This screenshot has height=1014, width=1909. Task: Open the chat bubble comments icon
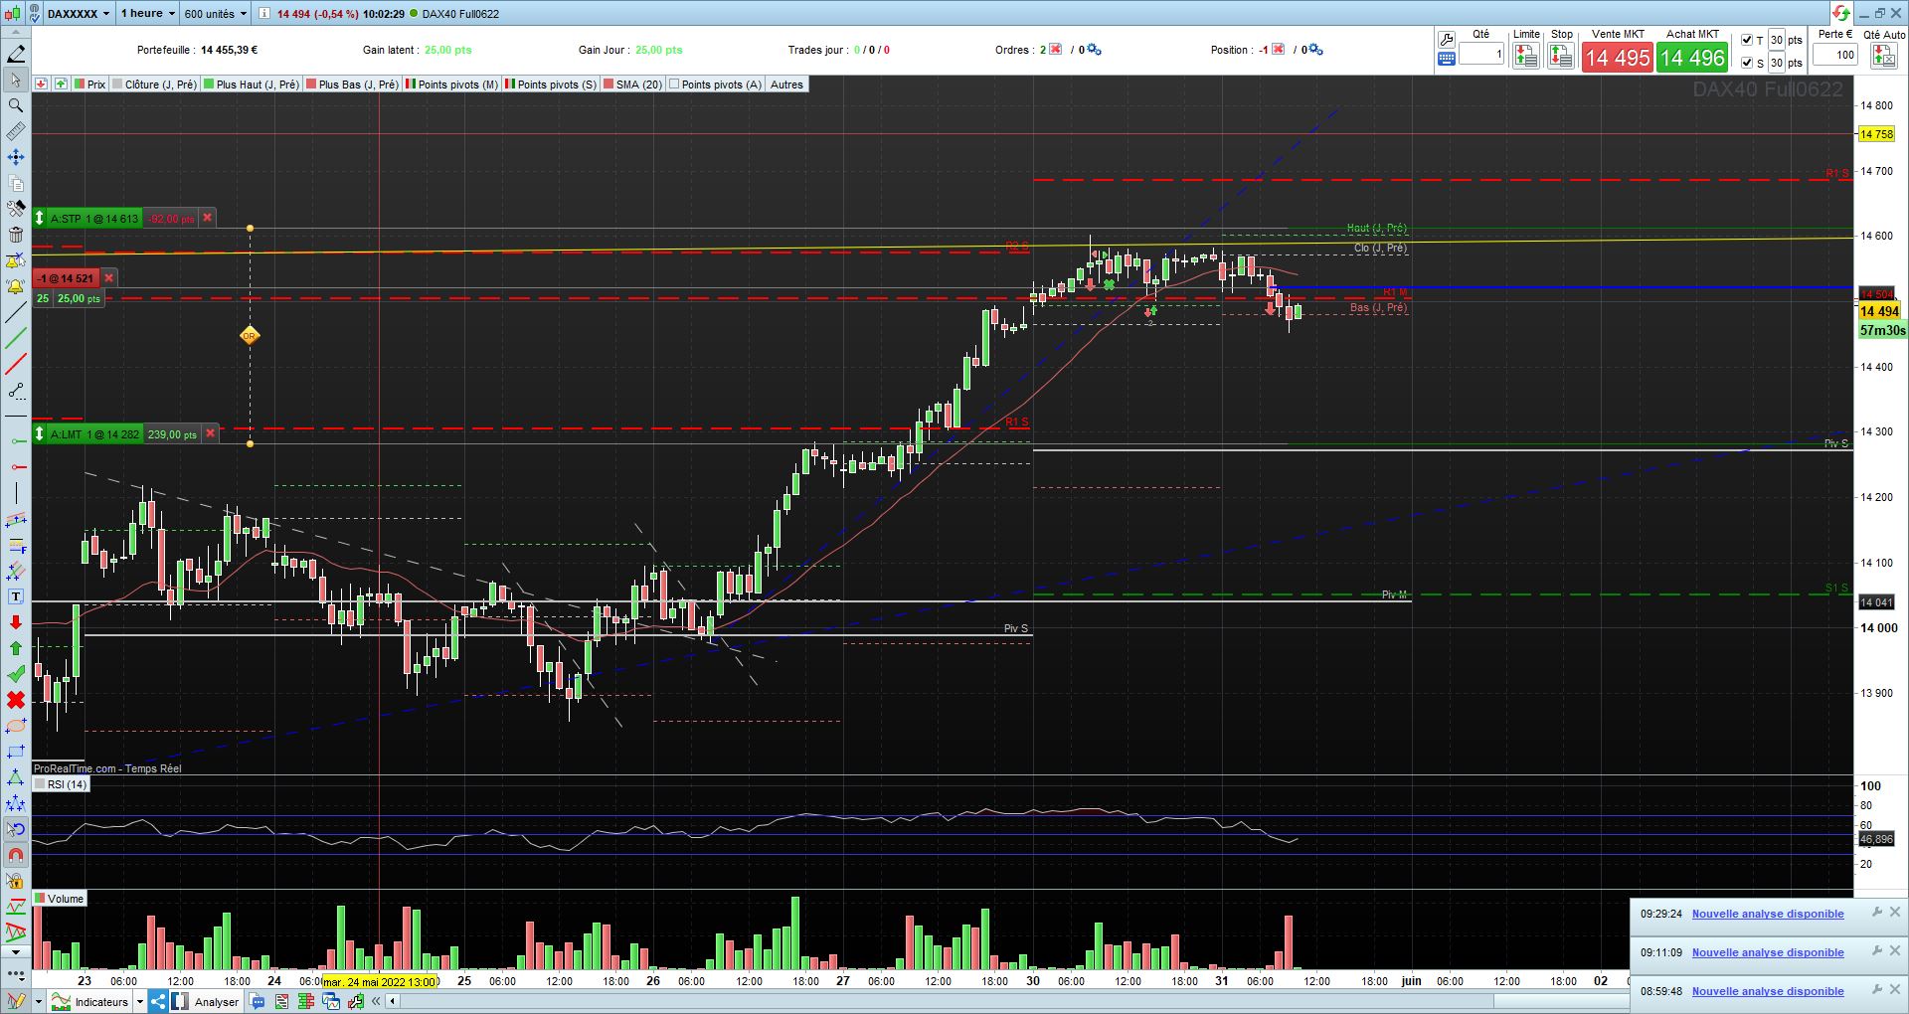[x=258, y=1001]
